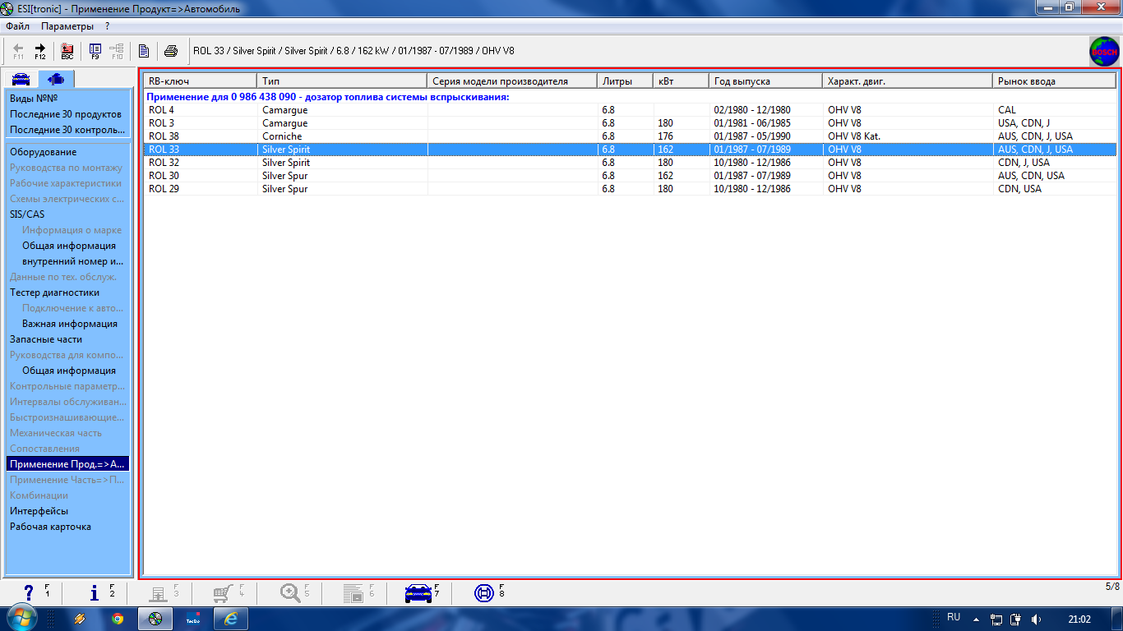The width and height of the screenshot is (1123, 631).
Task: Click the F8 Bosch armature icon
Action: (x=489, y=592)
